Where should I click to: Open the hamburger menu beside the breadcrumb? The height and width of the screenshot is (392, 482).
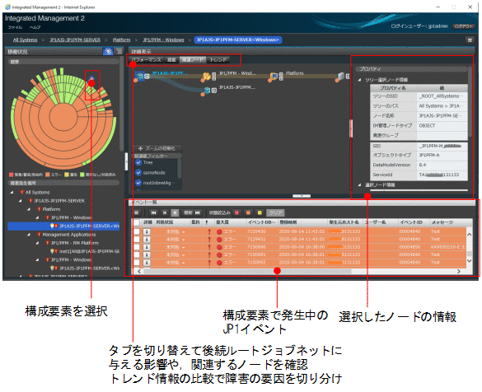click(470, 40)
